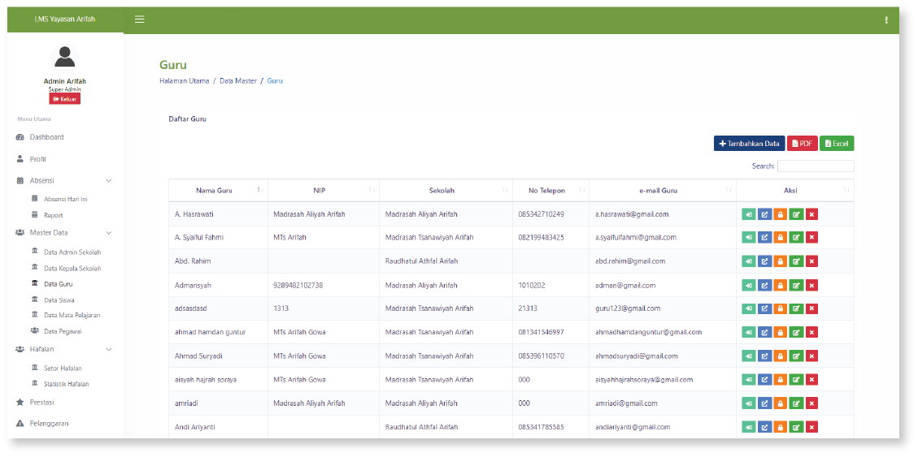Collapse the Absensi menu chevron

[108, 181]
